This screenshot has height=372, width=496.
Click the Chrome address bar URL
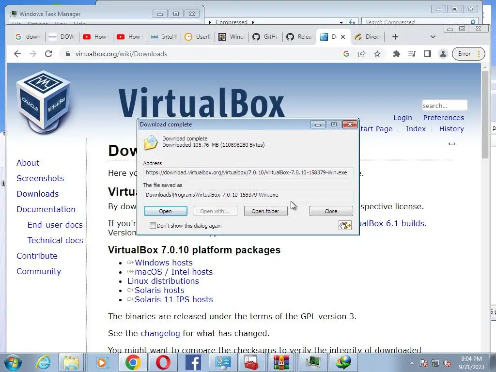coord(121,54)
